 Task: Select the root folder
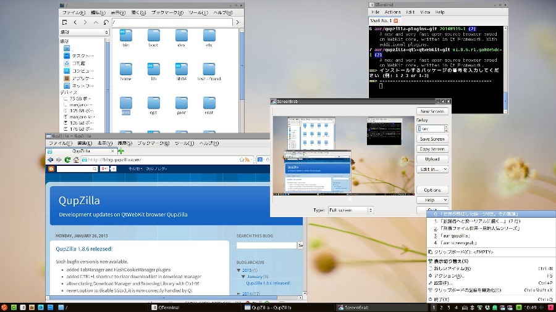(x=209, y=105)
